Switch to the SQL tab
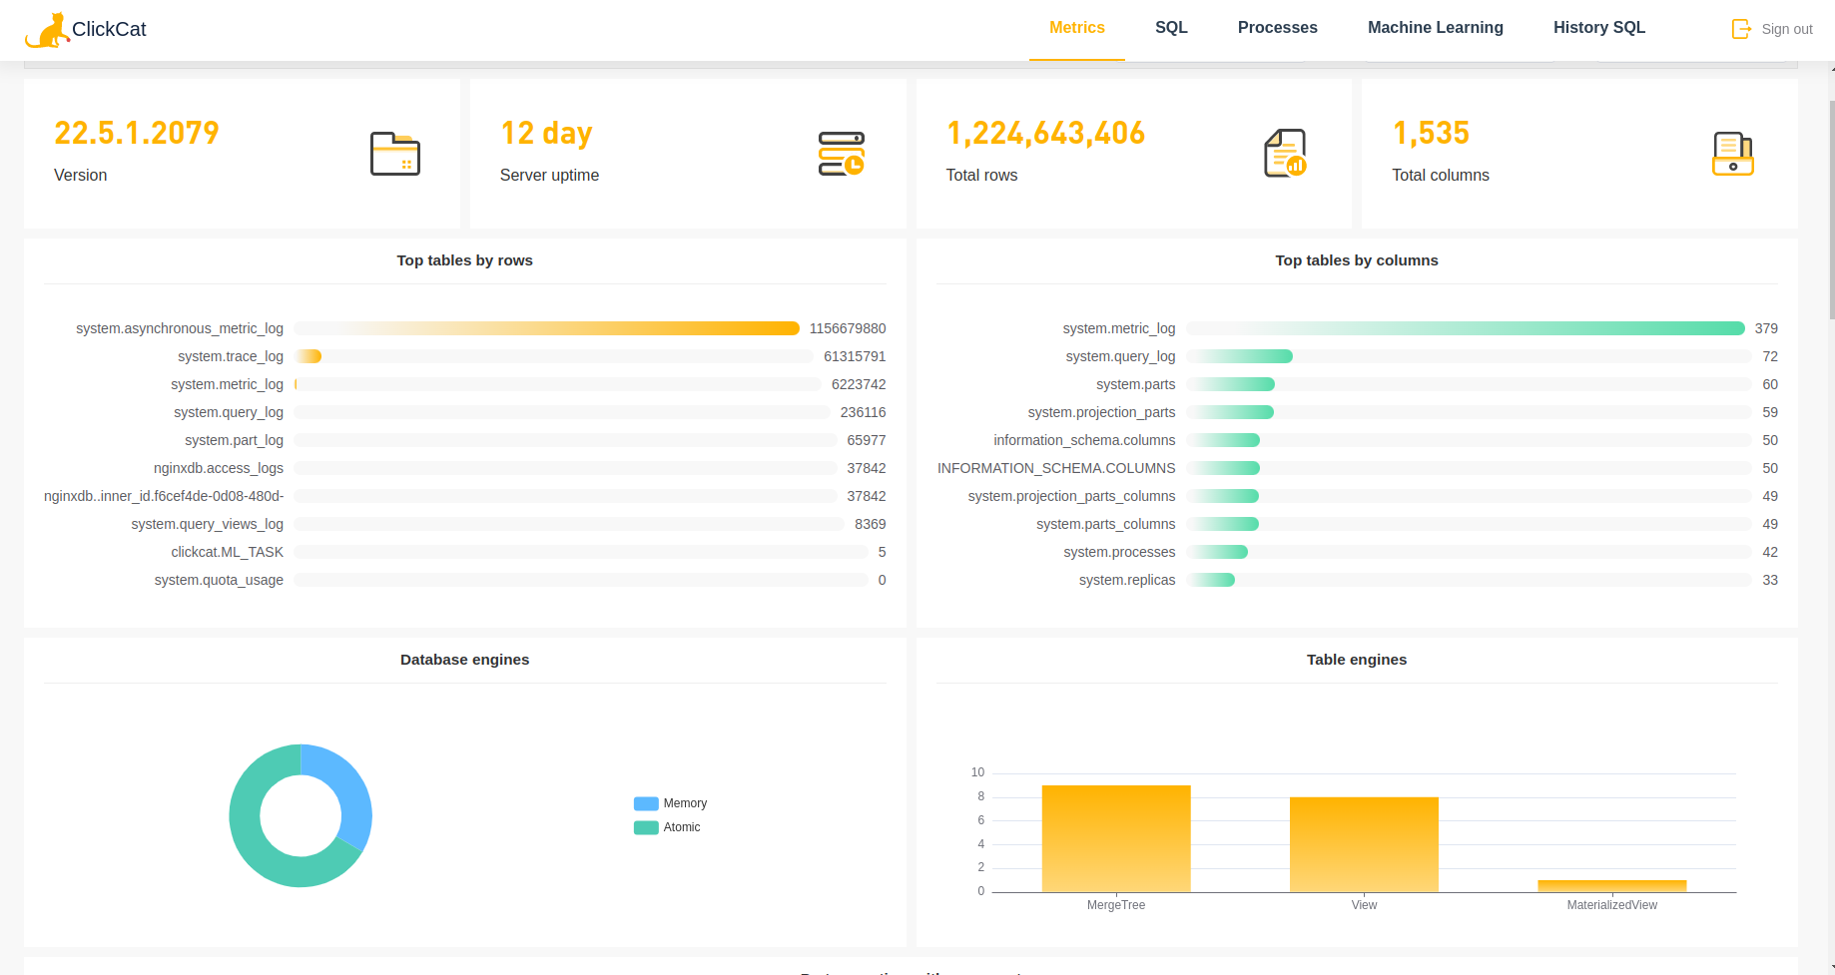This screenshot has height=975, width=1835. click(x=1171, y=28)
